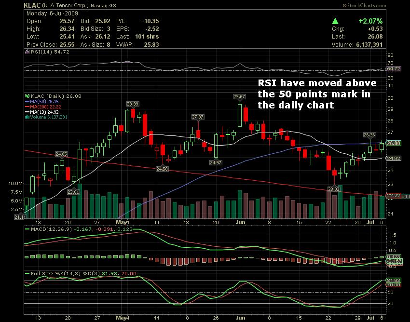Select the VWAP value 25.83
The width and height of the screenshot is (410, 322).
pyautogui.click(x=151, y=45)
